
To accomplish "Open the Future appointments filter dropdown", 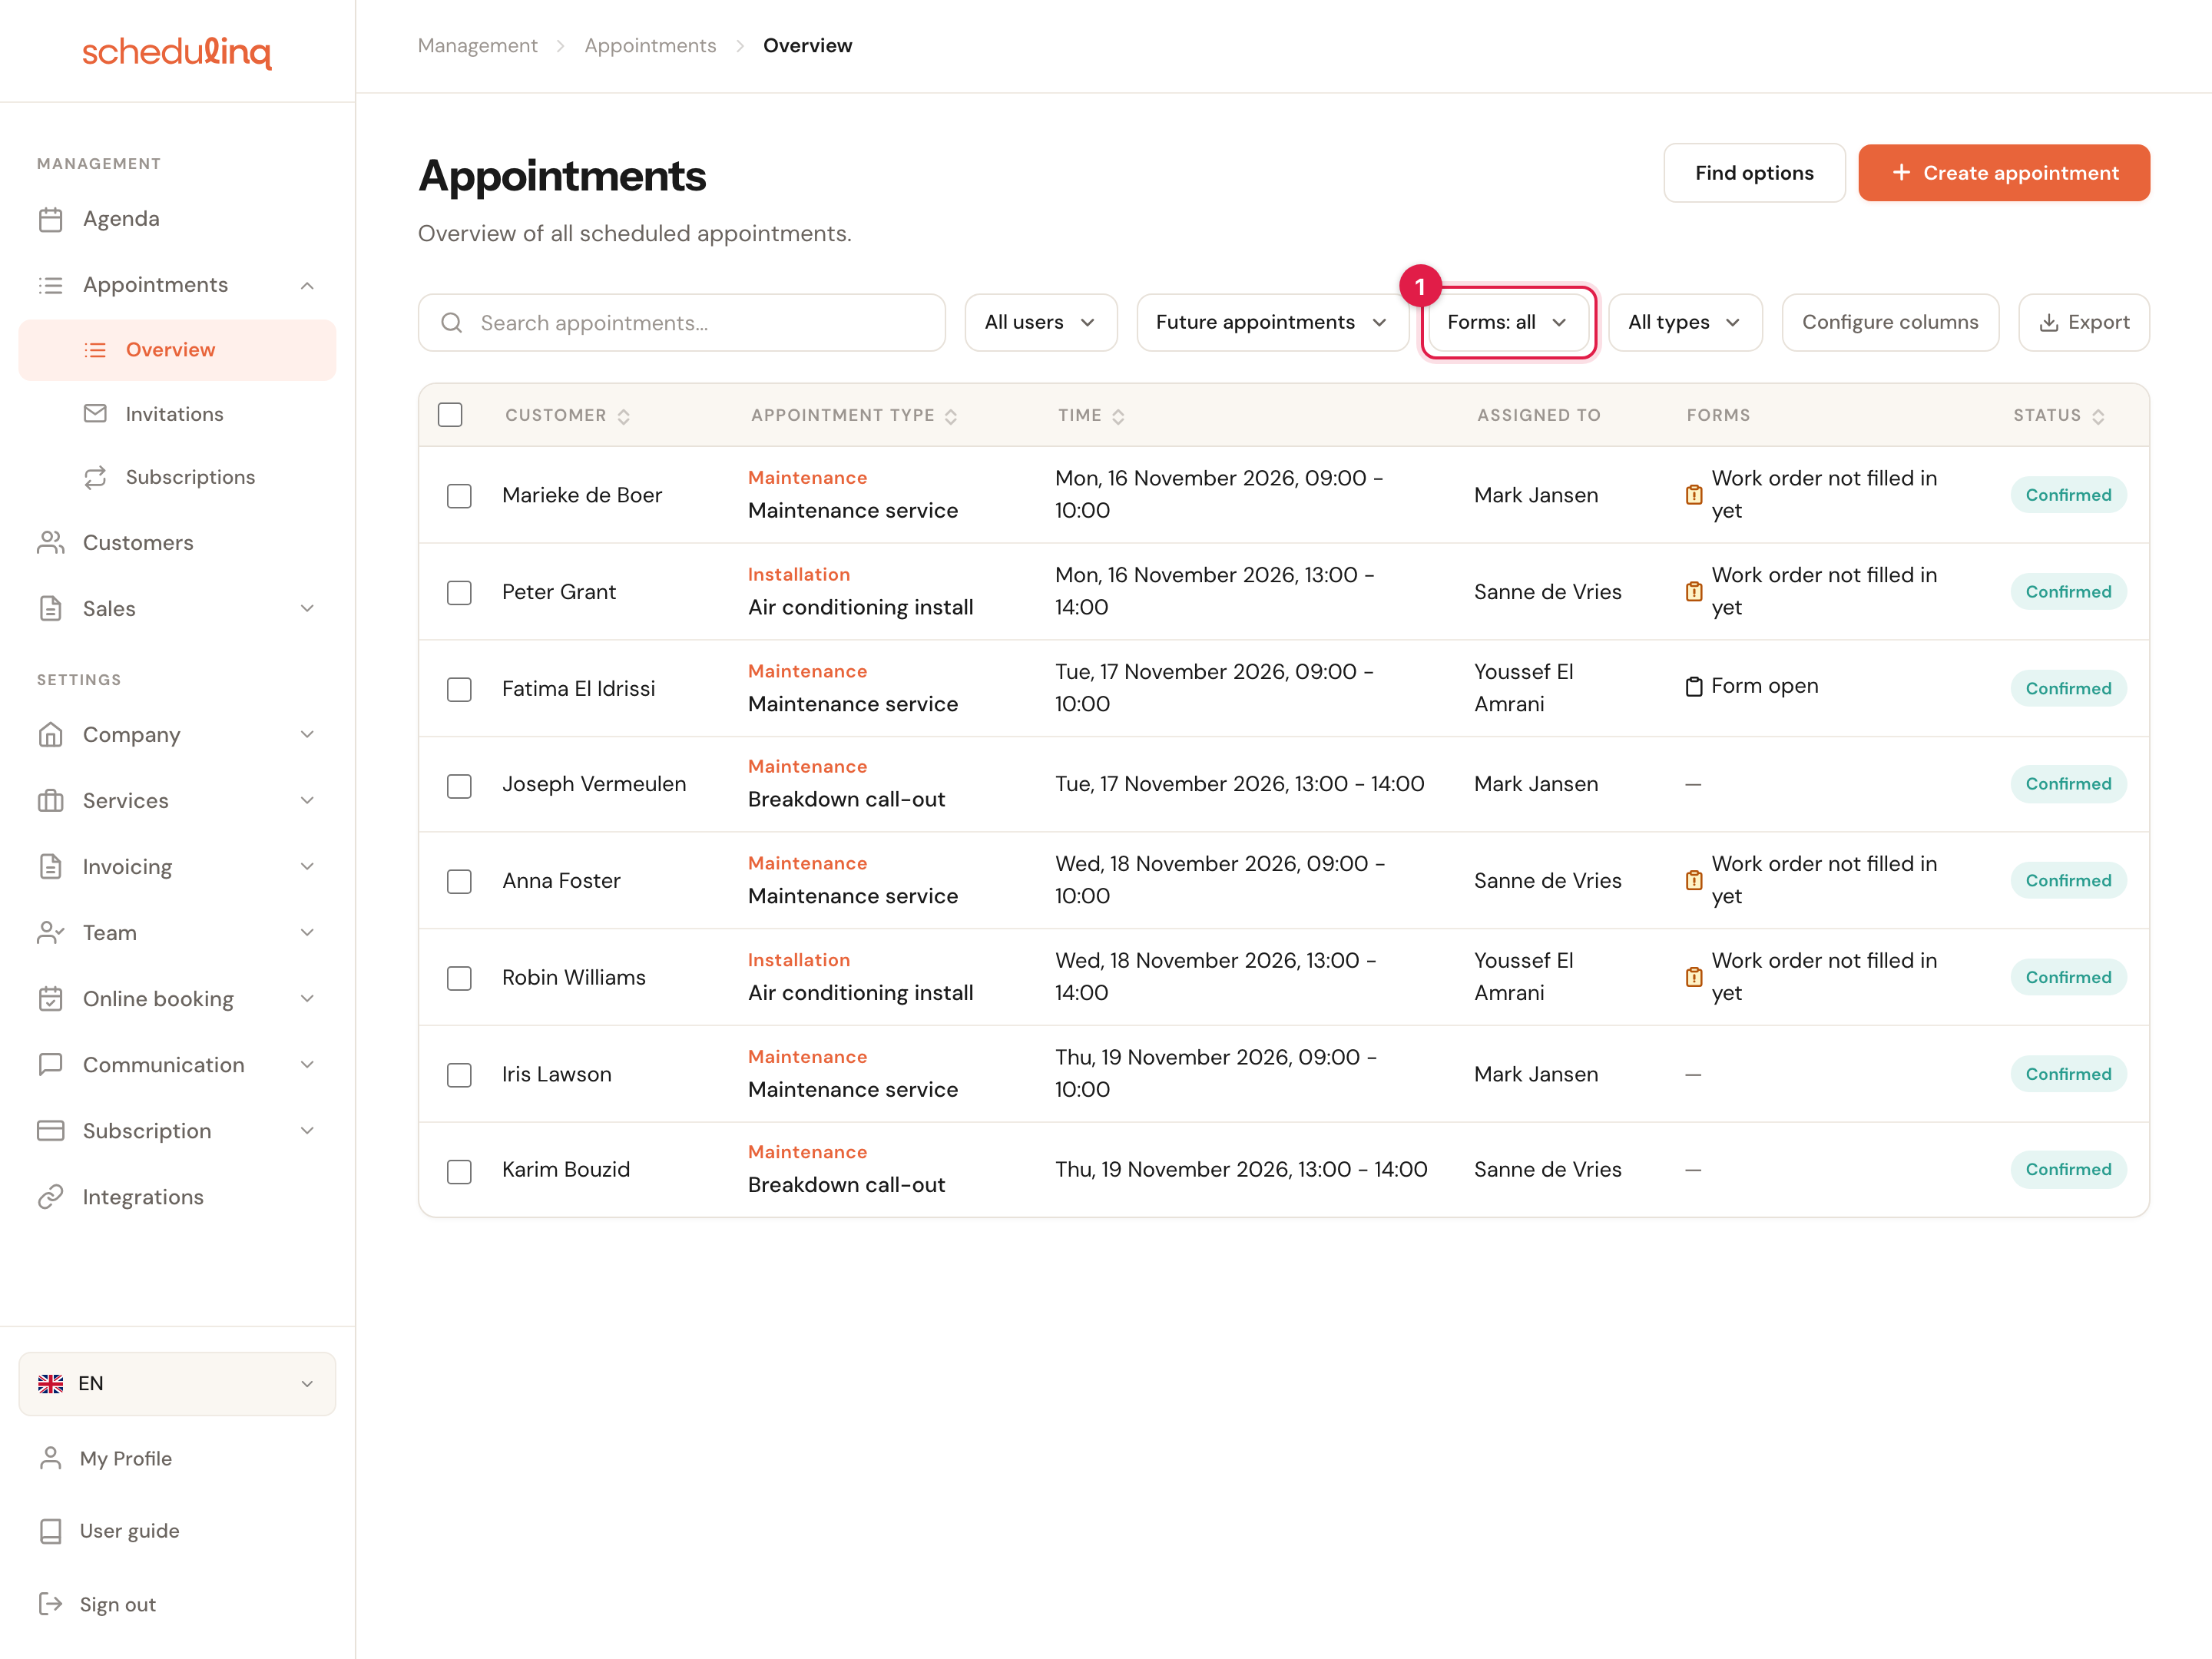I will point(1272,322).
